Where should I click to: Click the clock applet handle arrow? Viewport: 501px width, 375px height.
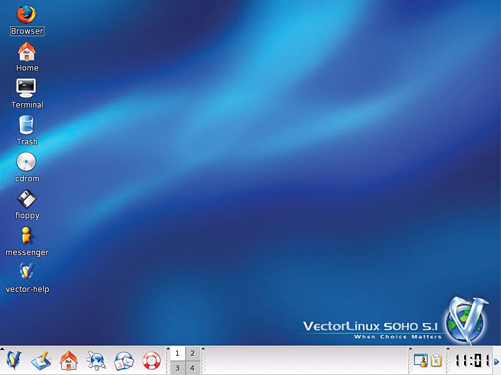pos(448,349)
